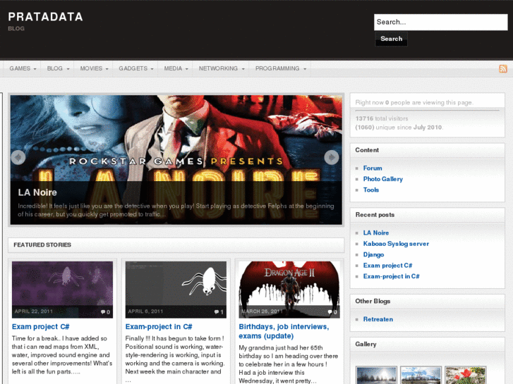Screen dimensions: 513x384
Task: Open the Birthdays, job interviews, exams post title
Action: (284, 331)
